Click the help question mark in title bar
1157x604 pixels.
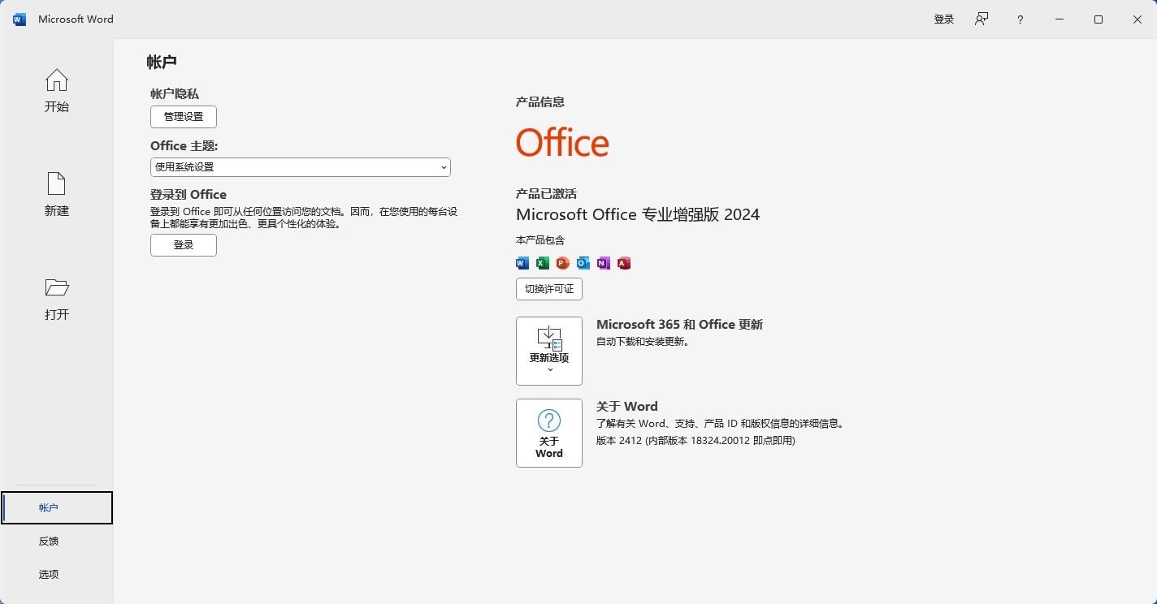(1020, 19)
